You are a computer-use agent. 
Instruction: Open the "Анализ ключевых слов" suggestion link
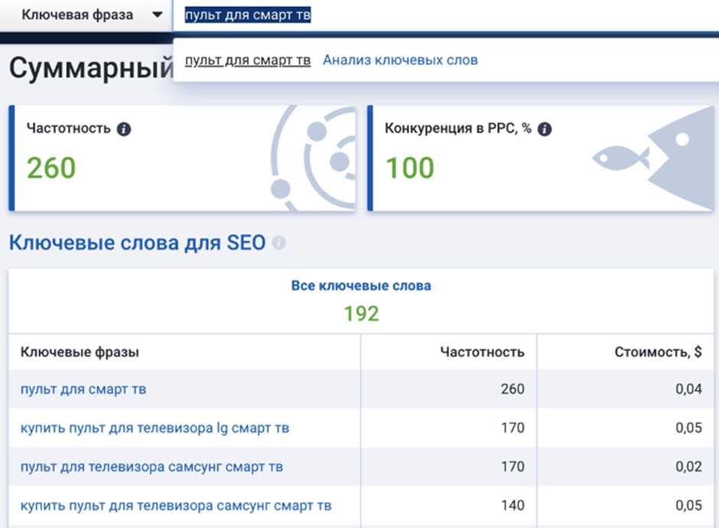coord(400,60)
